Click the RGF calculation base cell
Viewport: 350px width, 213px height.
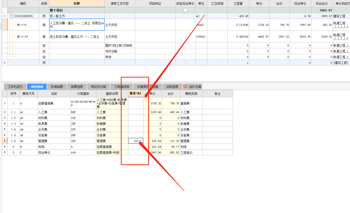(83, 112)
